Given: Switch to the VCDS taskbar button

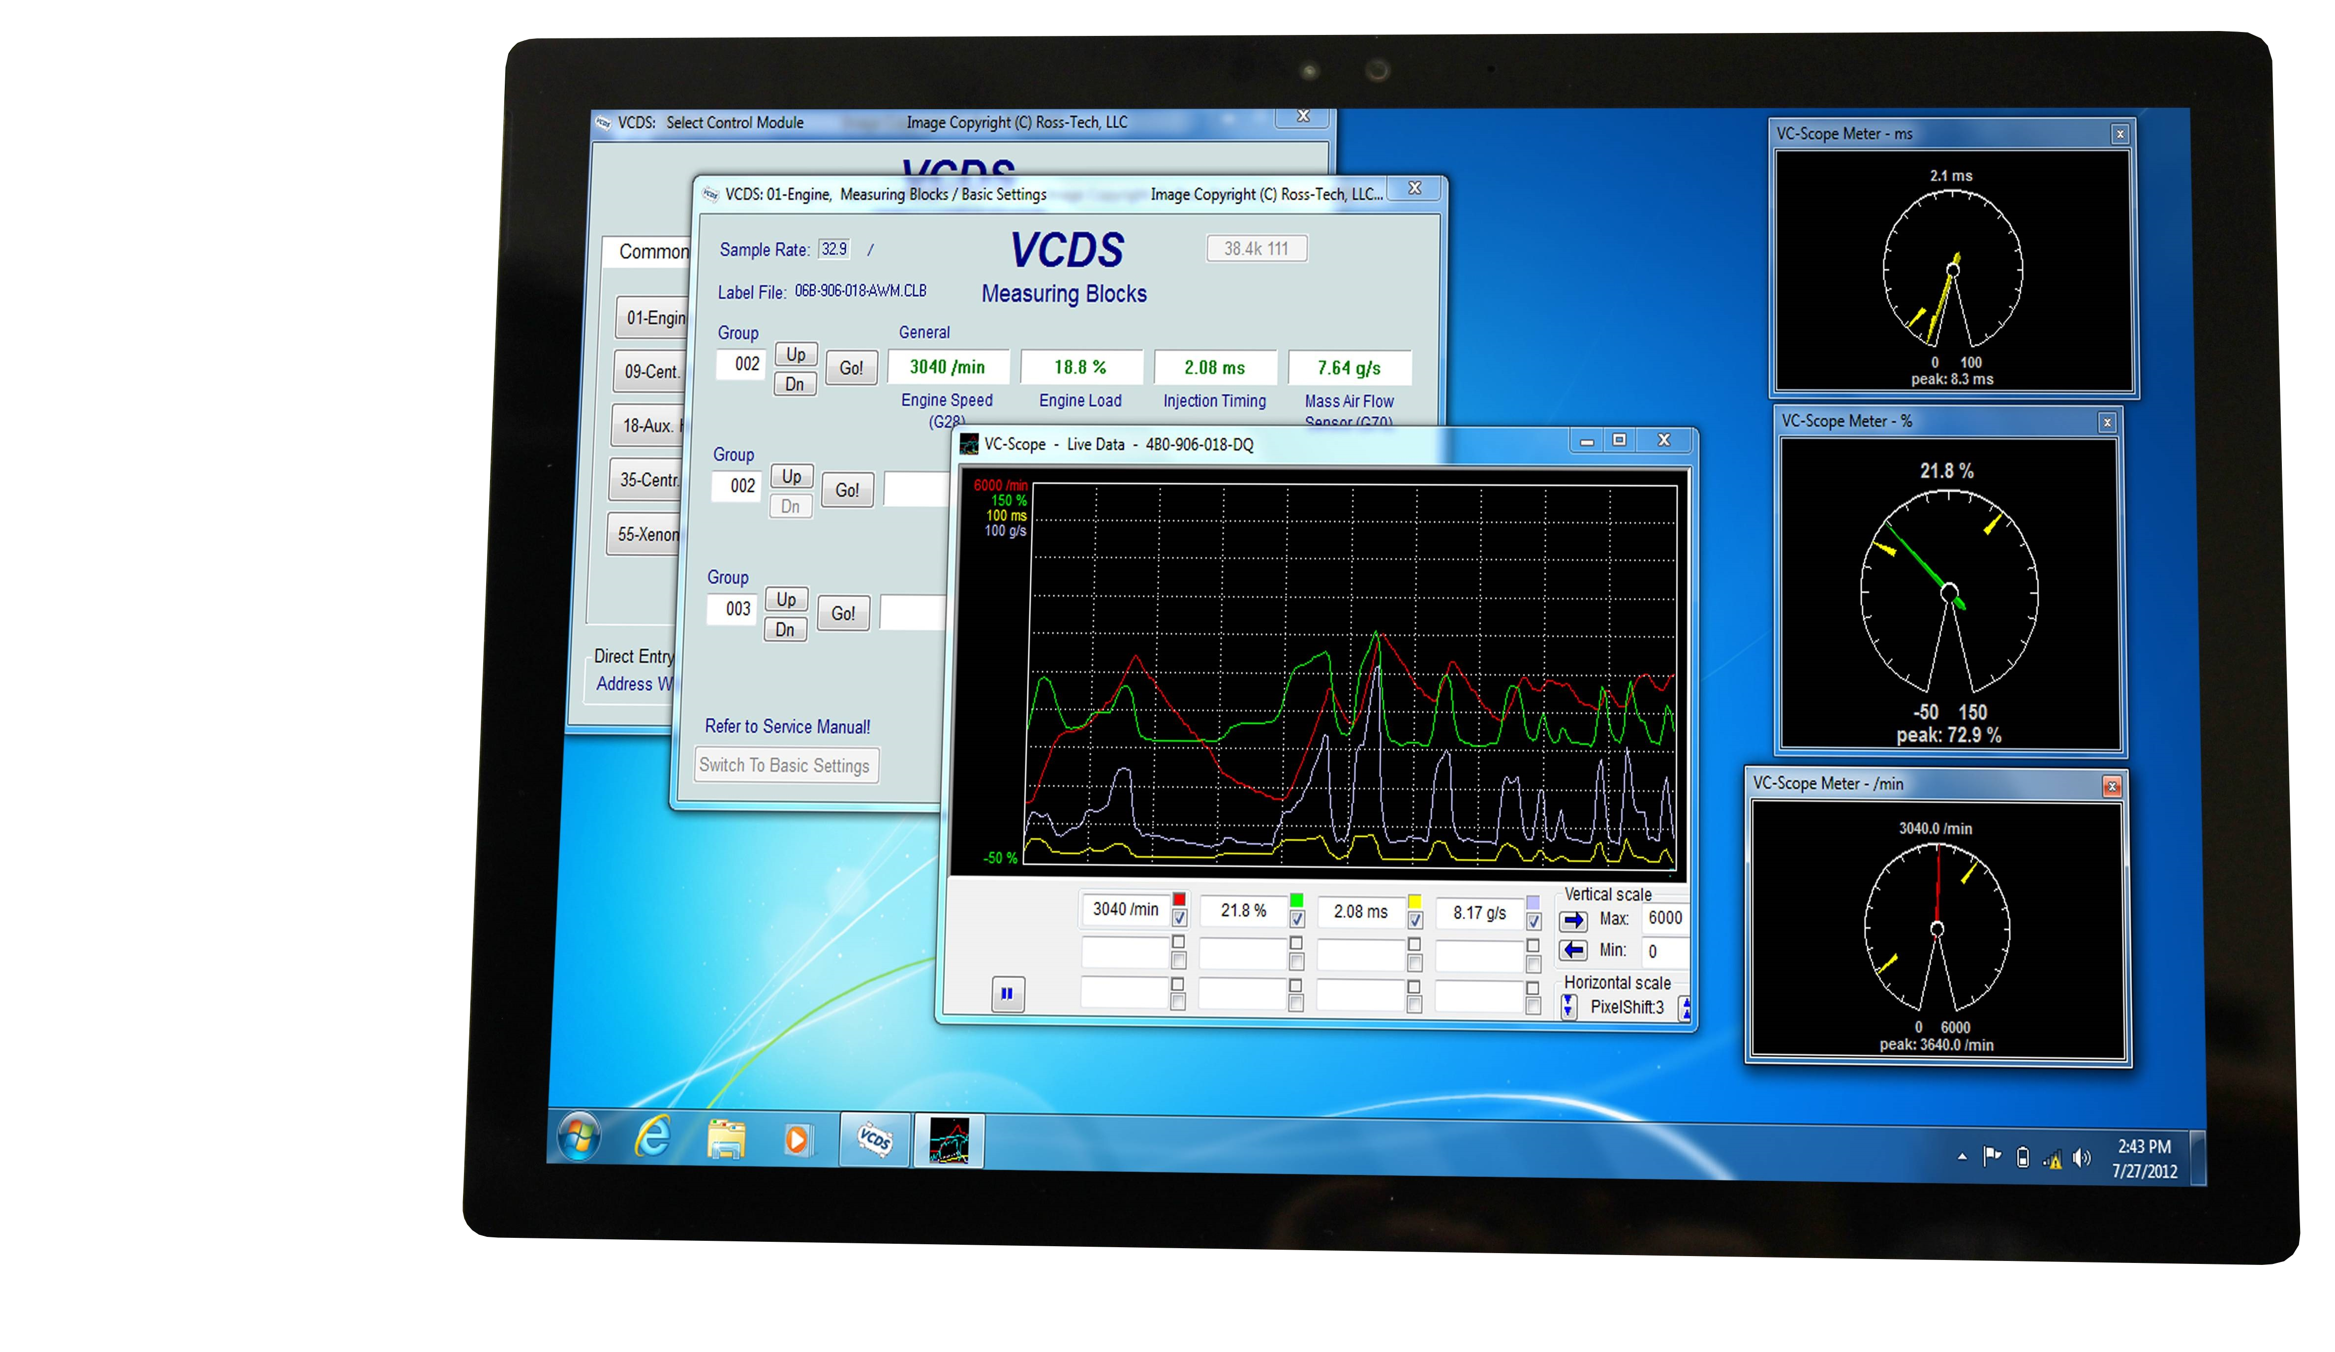Looking at the screenshot, I should [875, 1139].
